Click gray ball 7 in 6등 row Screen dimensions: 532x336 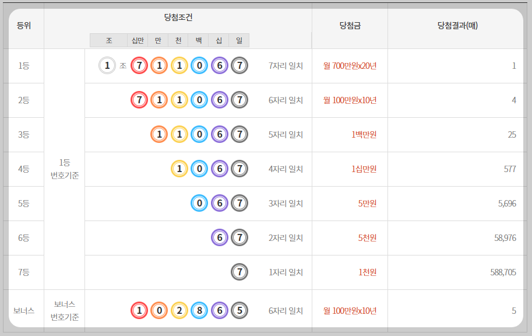(x=239, y=237)
